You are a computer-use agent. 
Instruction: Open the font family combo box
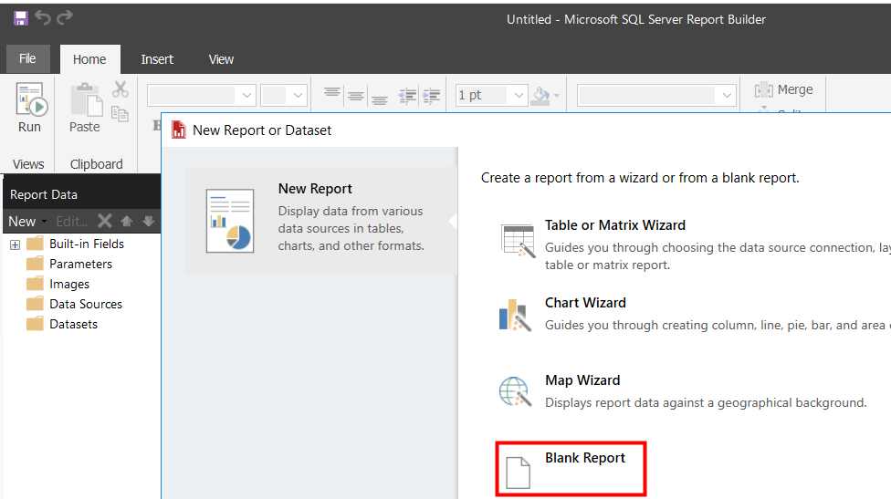pos(202,96)
